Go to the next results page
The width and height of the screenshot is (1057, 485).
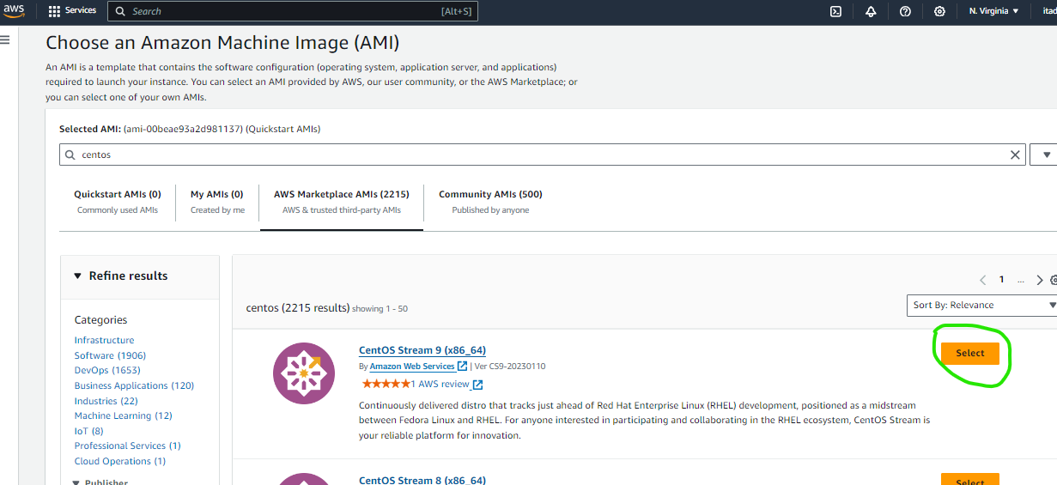1040,280
